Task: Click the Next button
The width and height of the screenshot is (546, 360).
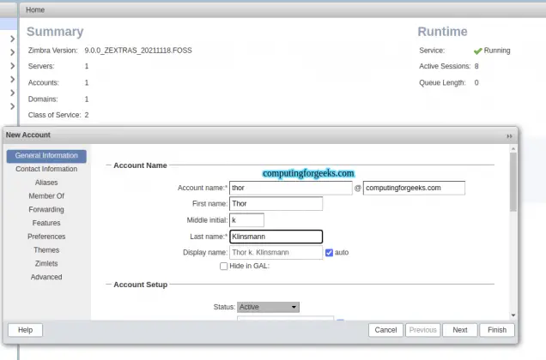Action: tap(459, 330)
